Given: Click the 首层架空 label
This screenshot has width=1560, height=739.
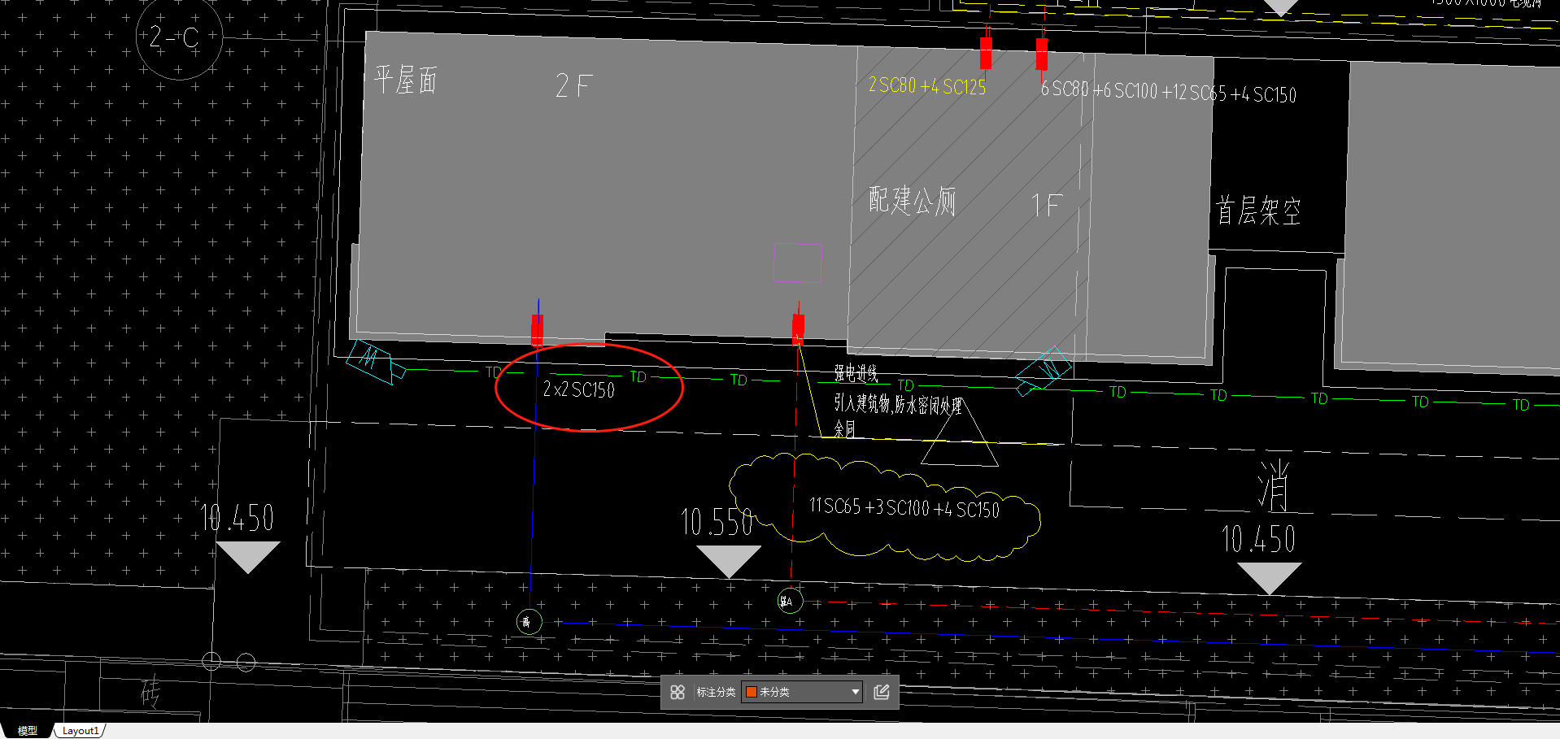Looking at the screenshot, I should pyautogui.click(x=1258, y=211).
